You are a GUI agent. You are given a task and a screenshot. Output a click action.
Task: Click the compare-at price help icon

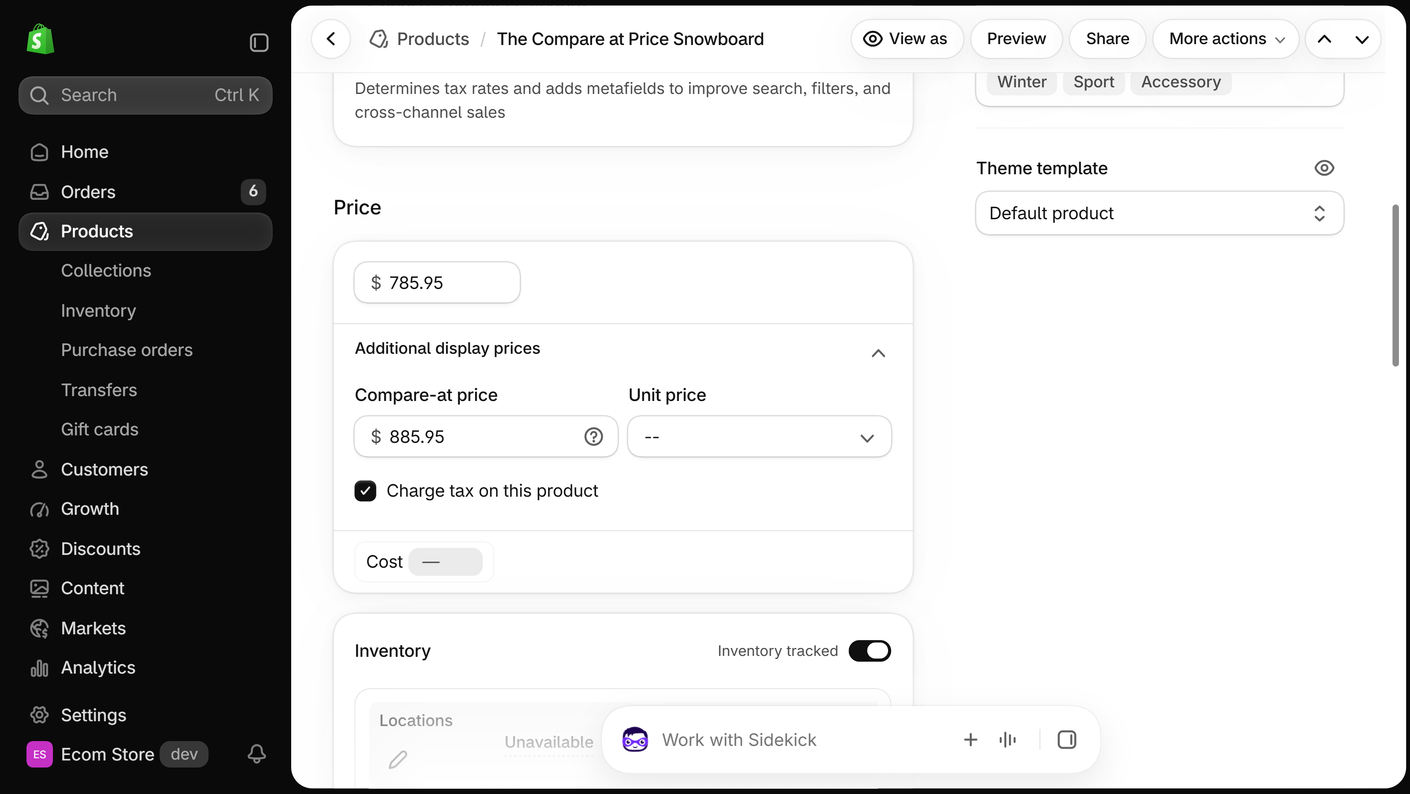tap(593, 437)
